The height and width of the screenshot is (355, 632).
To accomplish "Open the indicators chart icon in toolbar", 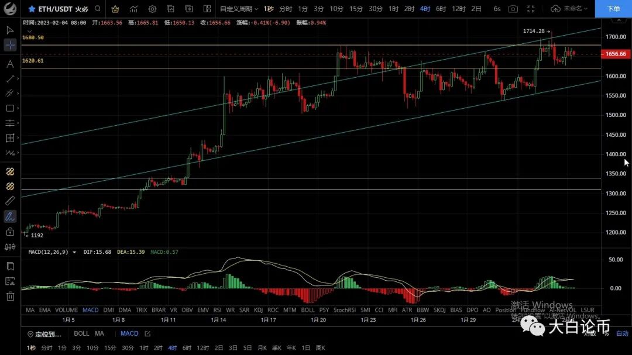I will pos(134,8).
